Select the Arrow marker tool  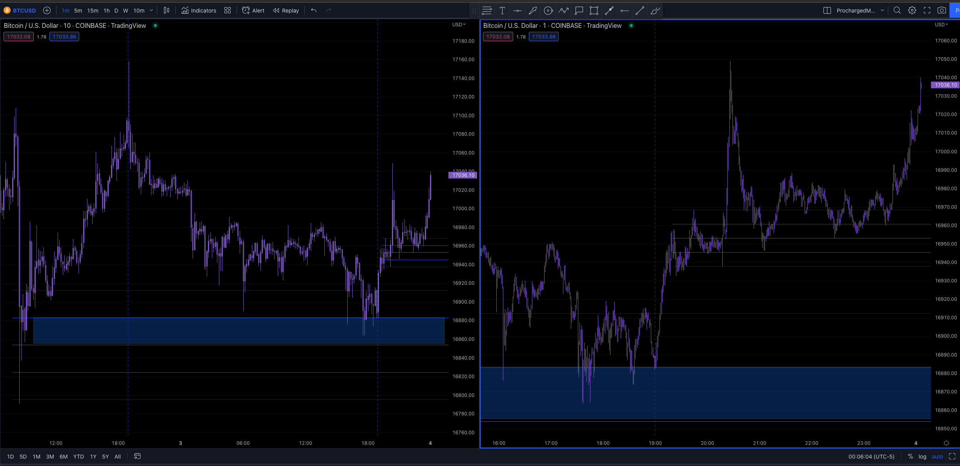pyautogui.click(x=609, y=11)
